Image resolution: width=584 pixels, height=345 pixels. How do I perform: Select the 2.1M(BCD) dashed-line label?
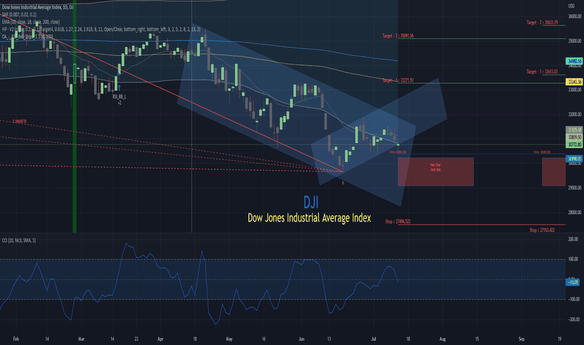point(19,122)
